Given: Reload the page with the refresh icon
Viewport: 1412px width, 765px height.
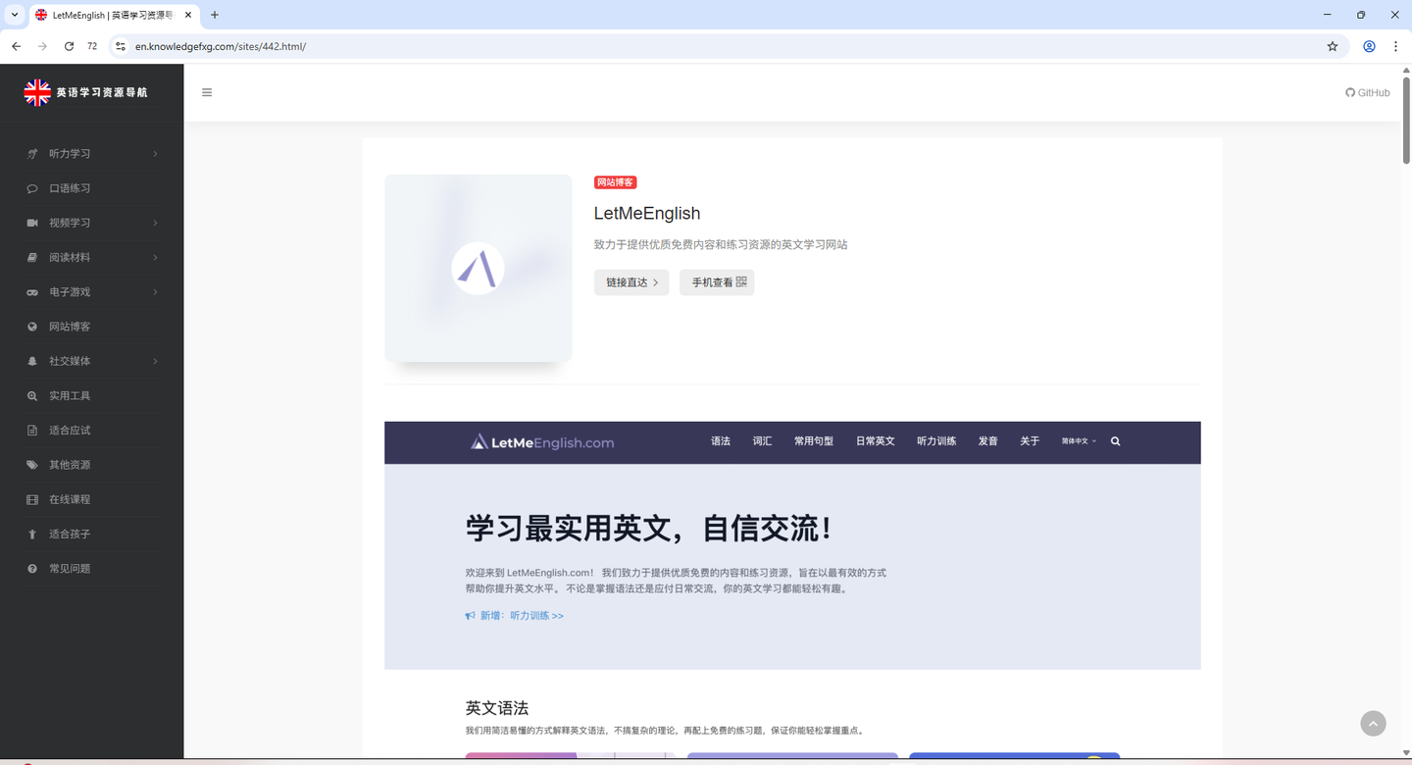Looking at the screenshot, I should (x=69, y=46).
